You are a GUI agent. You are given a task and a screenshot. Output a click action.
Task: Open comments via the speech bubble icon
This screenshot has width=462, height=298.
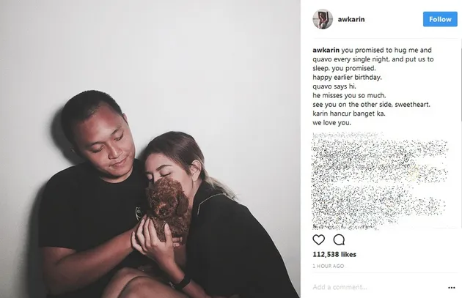[x=339, y=239]
